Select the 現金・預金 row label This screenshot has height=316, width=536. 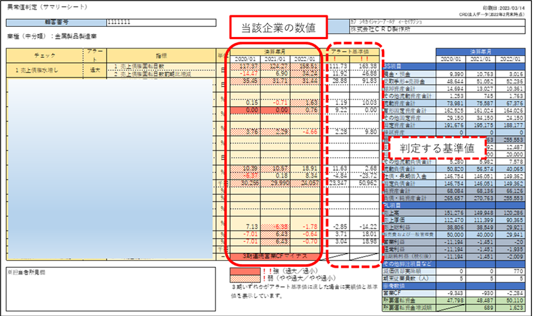[407, 75]
